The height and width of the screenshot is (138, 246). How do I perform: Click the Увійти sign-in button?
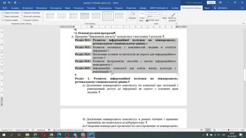[211, 3]
